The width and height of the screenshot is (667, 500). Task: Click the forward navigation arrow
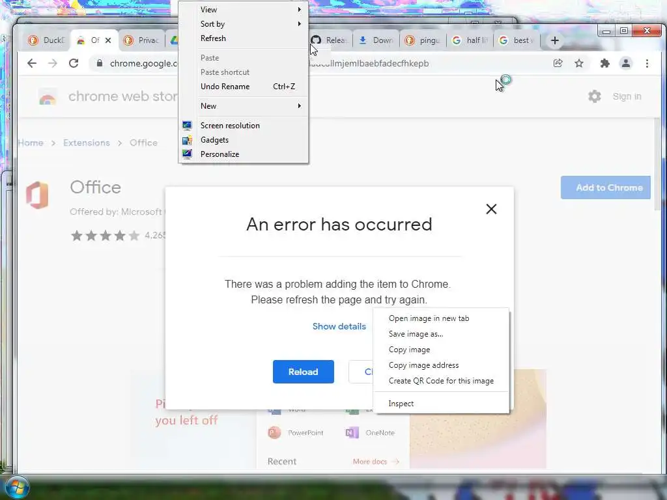tap(52, 63)
